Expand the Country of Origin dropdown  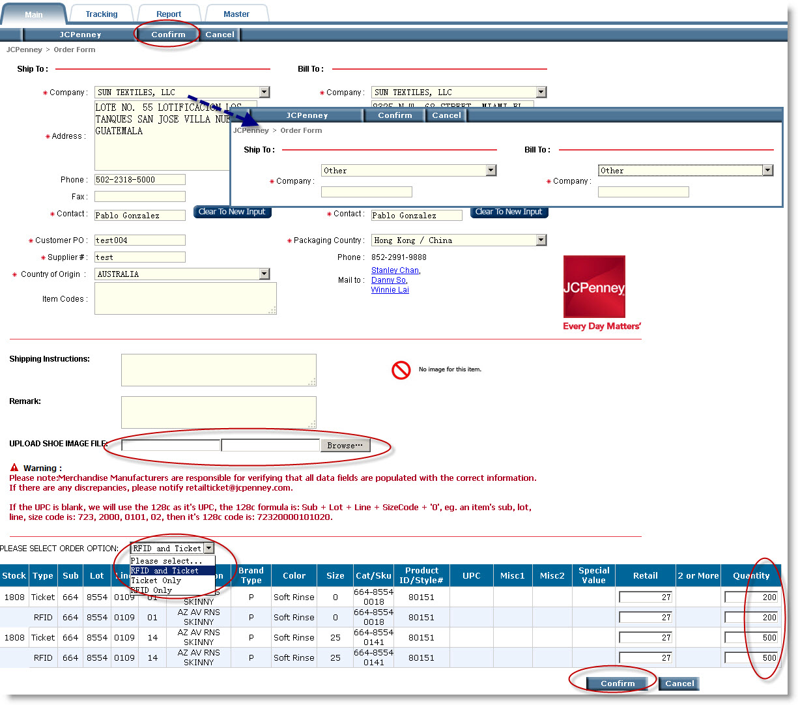click(182, 274)
